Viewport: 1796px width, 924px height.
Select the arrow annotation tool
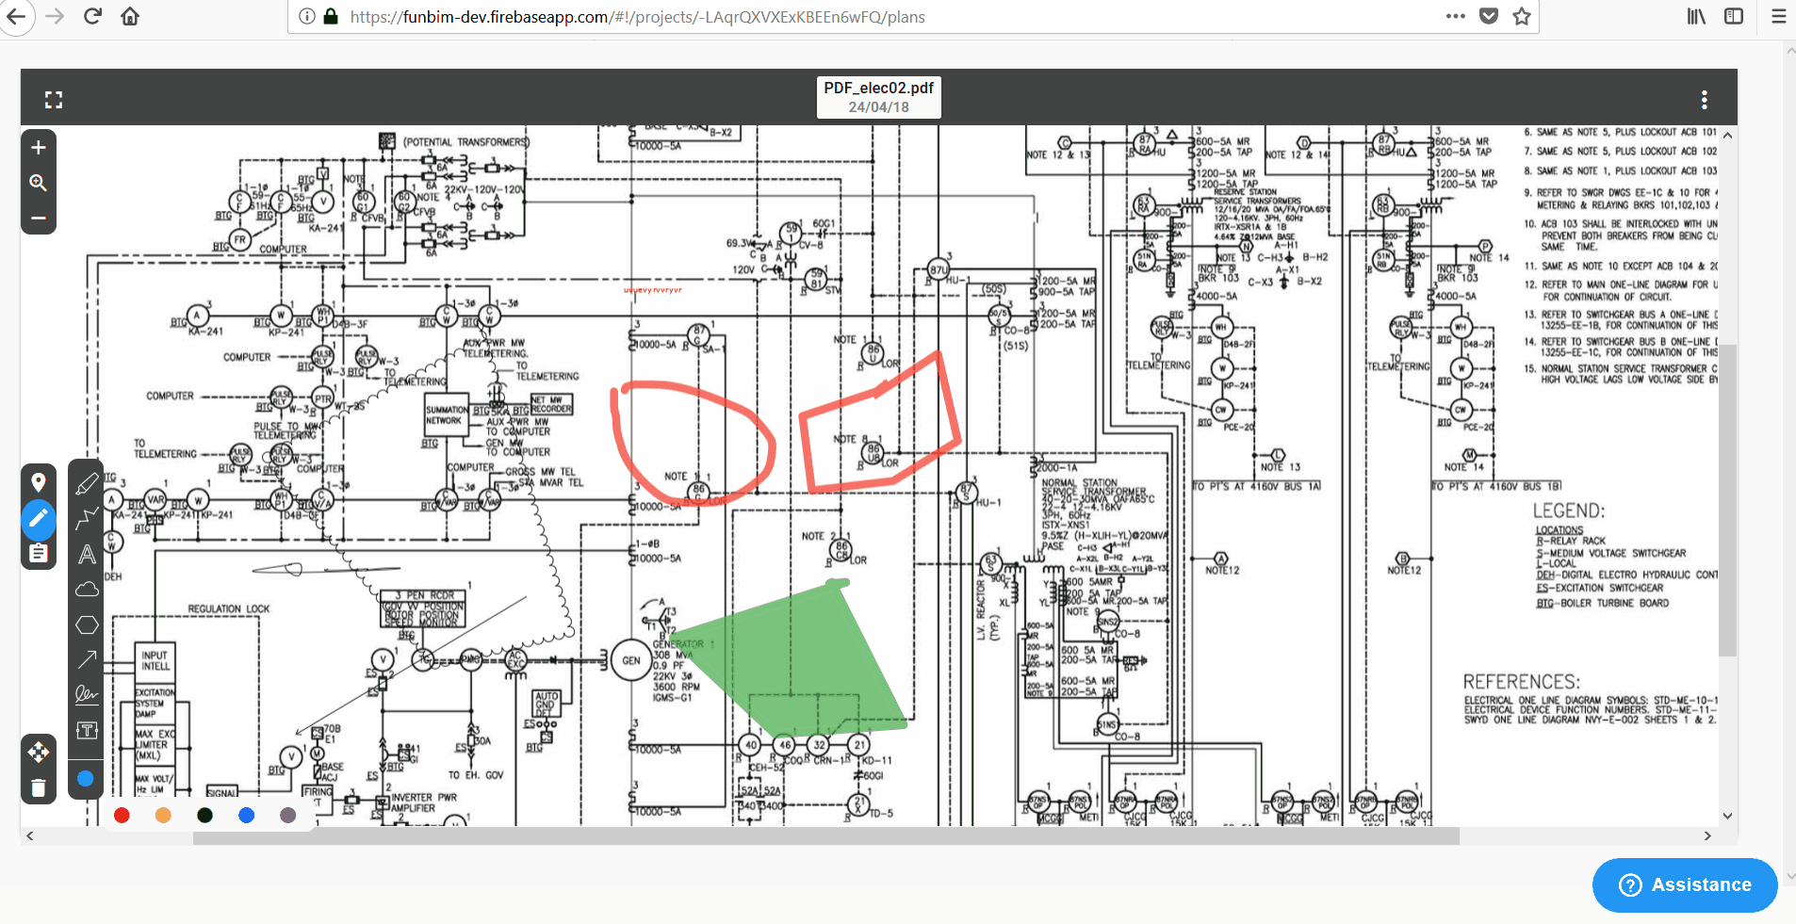click(x=87, y=659)
